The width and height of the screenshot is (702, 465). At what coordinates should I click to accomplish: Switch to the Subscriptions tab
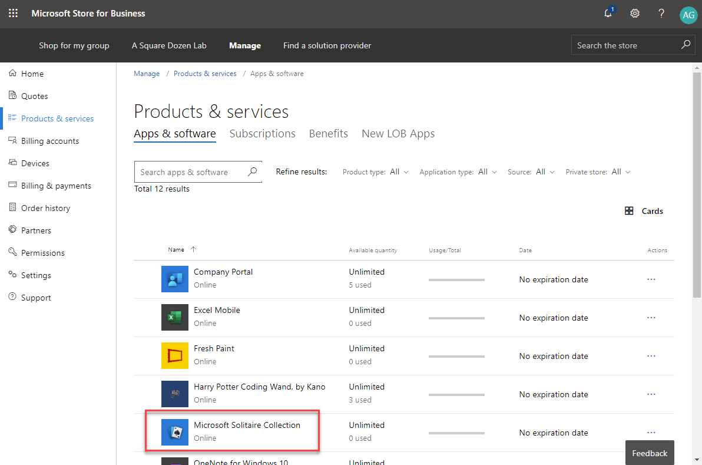pos(262,134)
